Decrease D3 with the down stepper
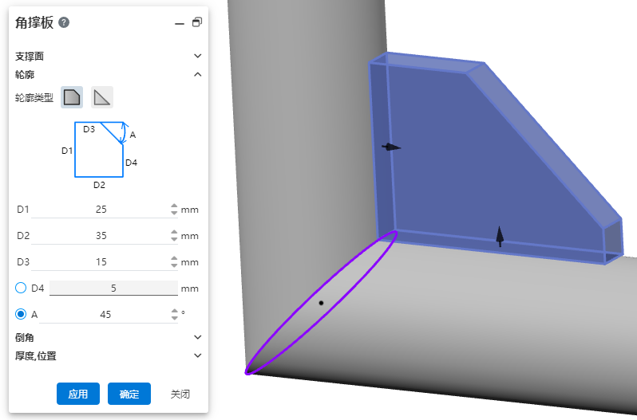 (174, 265)
